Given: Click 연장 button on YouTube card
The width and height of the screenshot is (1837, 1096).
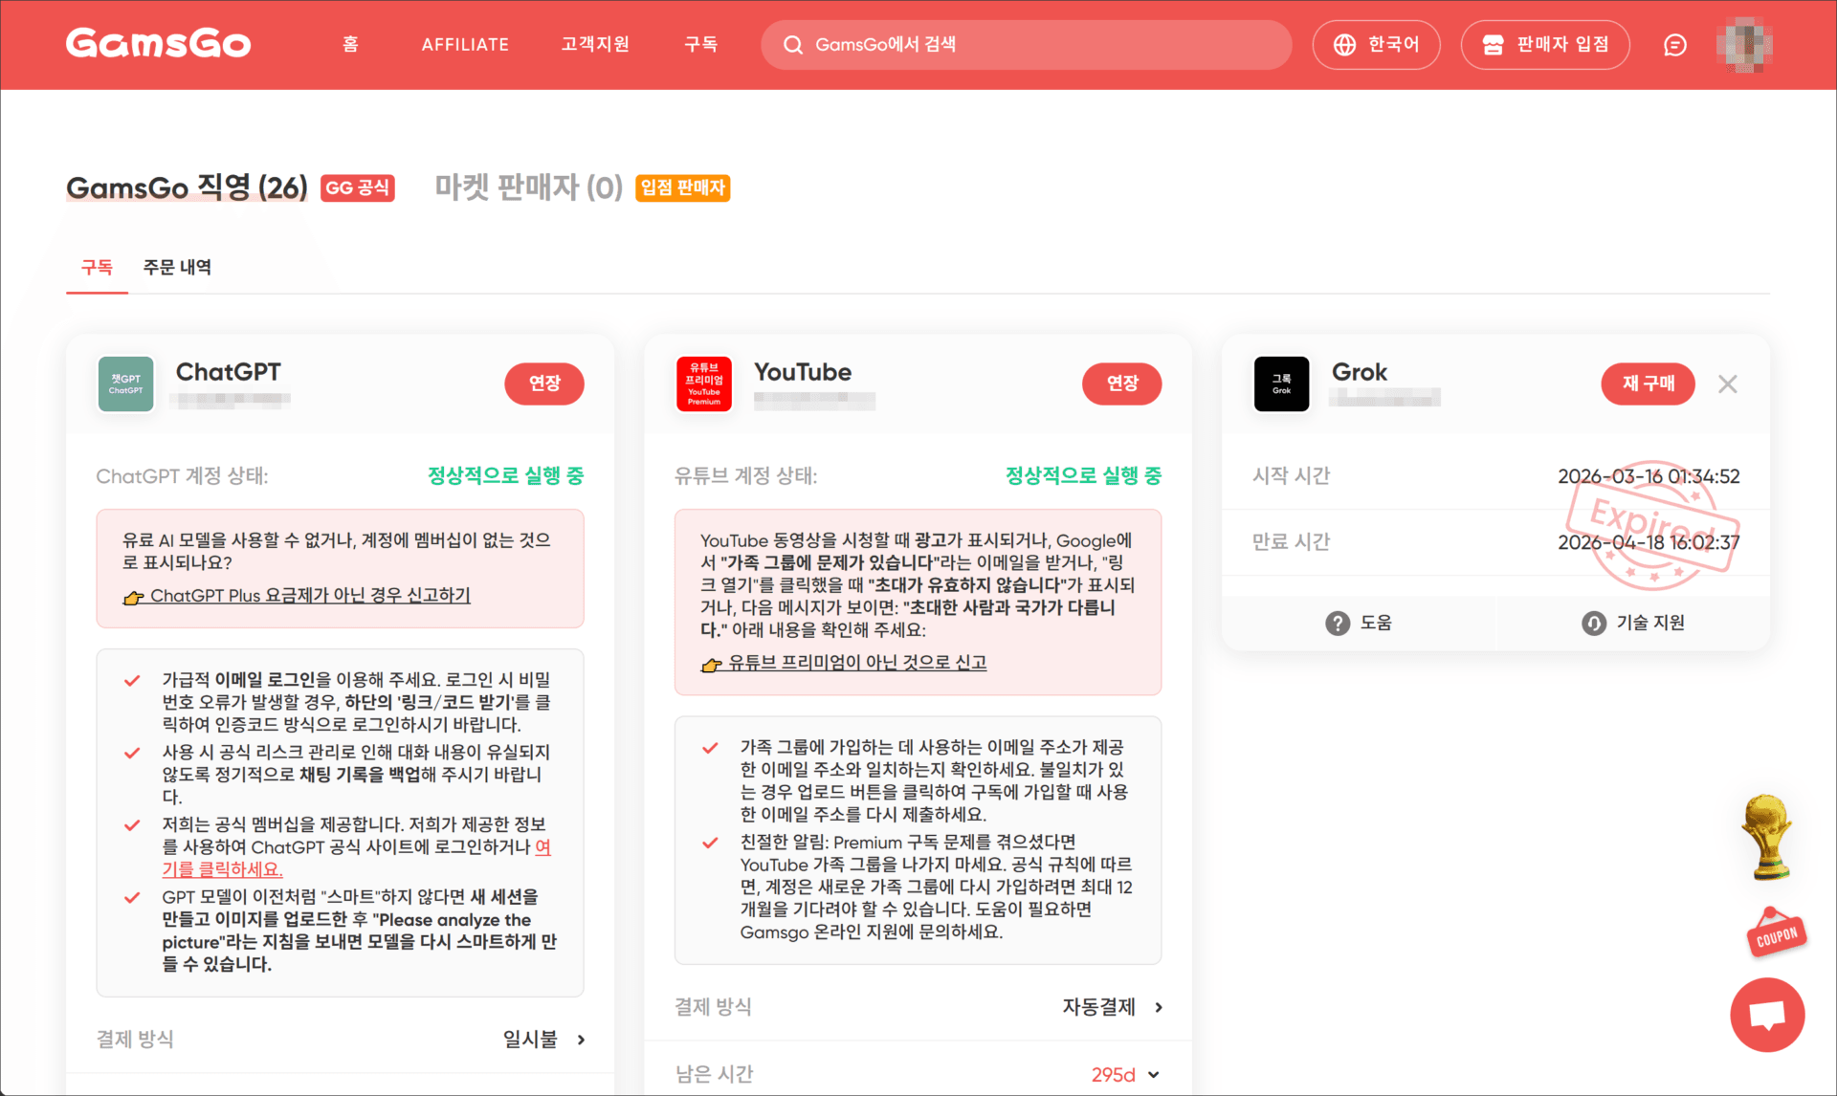Looking at the screenshot, I should pos(1122,384).
